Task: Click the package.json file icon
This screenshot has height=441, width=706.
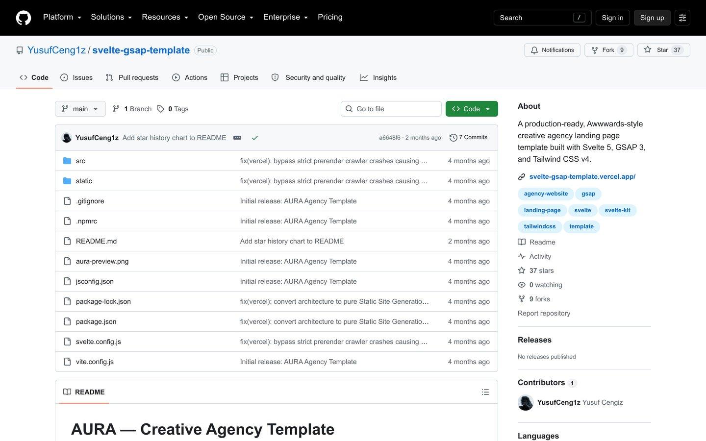Action: point(67,321)
